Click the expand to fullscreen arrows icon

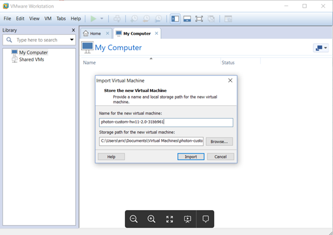pyautogui.click(x=169, y=219)
